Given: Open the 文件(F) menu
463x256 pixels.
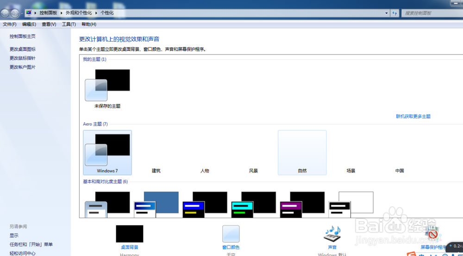Looking at the screenshot, I should (9, 24).
